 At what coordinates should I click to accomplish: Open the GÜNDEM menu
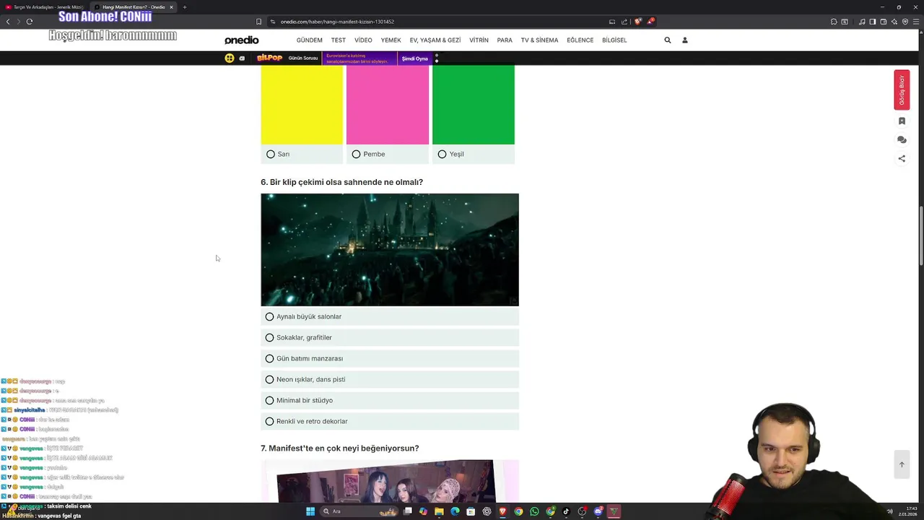pyautogui.click(x=310, y=40)
